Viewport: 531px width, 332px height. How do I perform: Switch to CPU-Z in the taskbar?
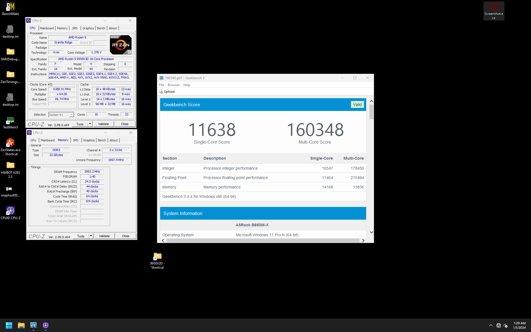point(46,325)
